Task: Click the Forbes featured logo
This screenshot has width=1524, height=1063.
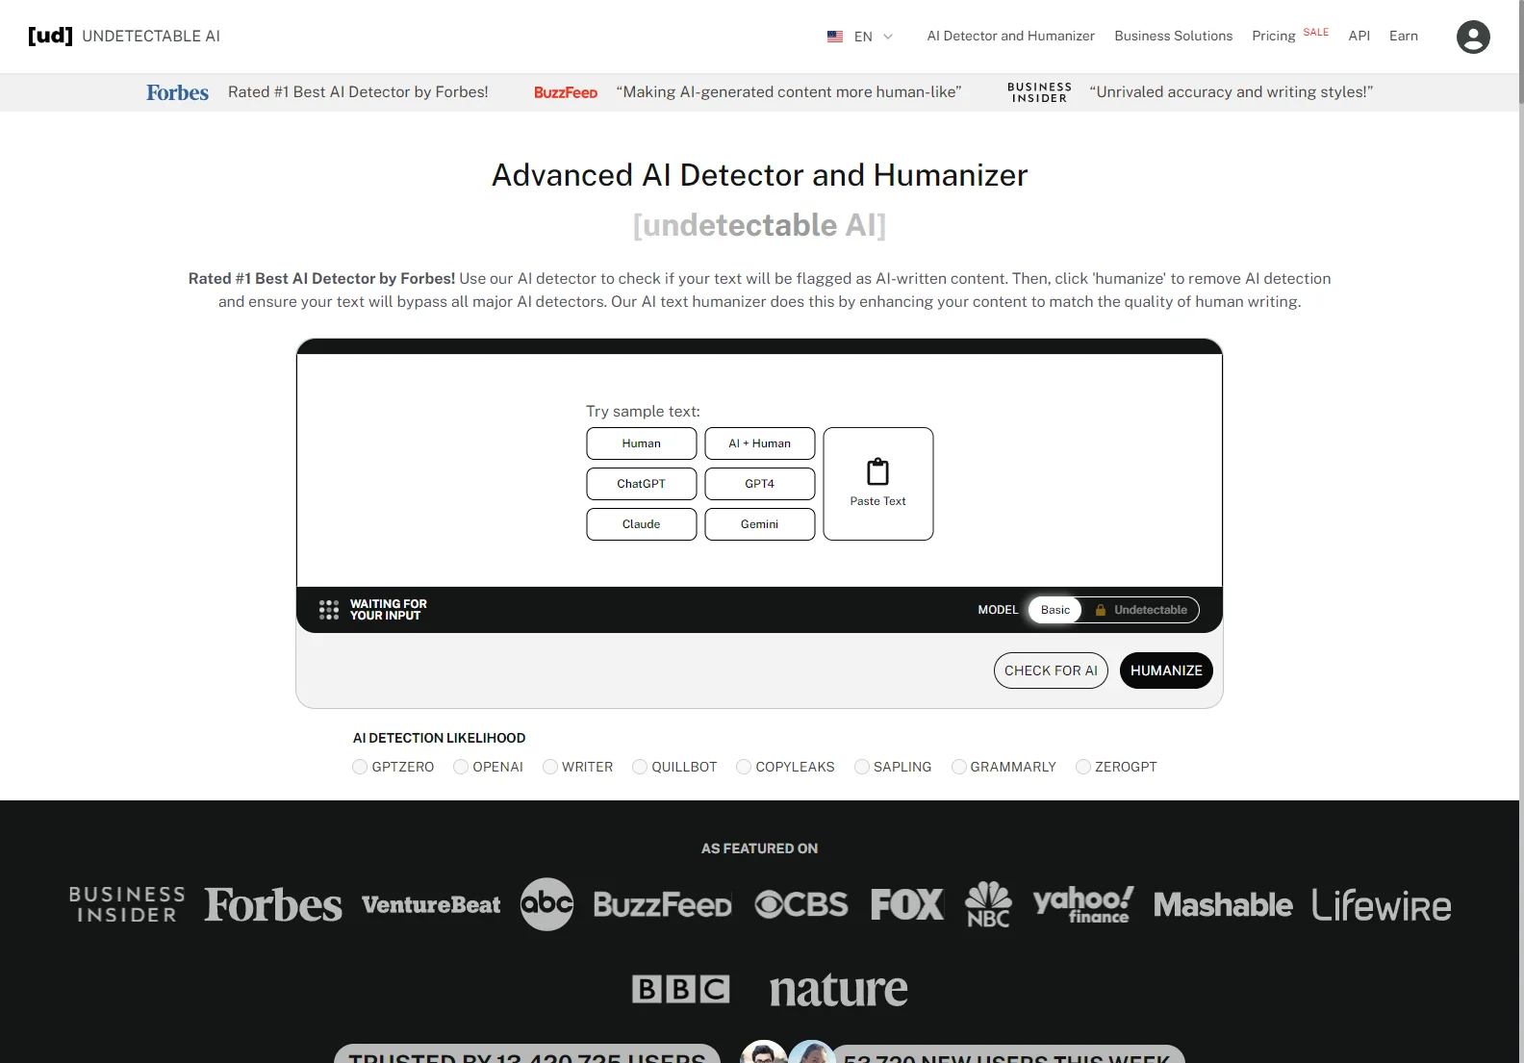Action: 273,904
